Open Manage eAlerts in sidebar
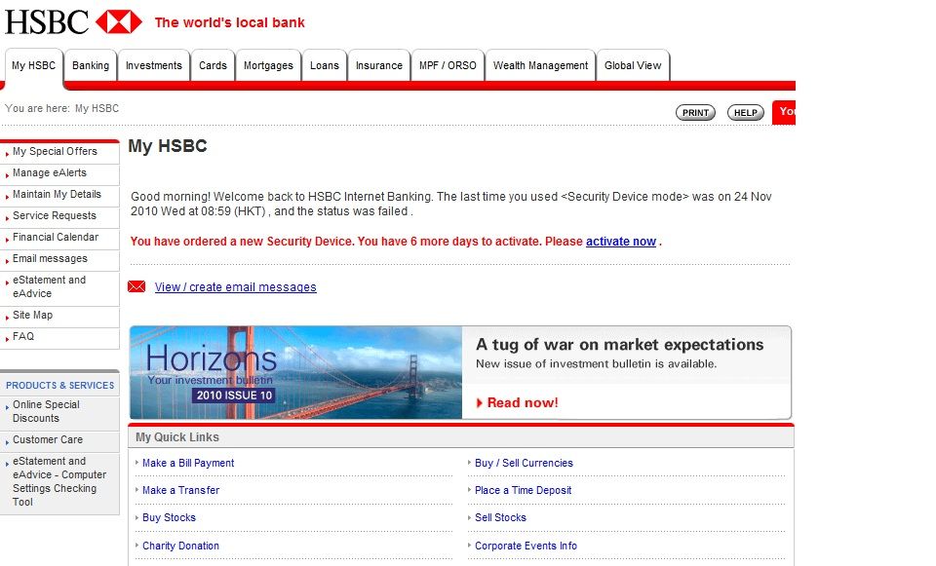This screenshot has height=566, width=936. pyautogui.click(x=50, y=173)
